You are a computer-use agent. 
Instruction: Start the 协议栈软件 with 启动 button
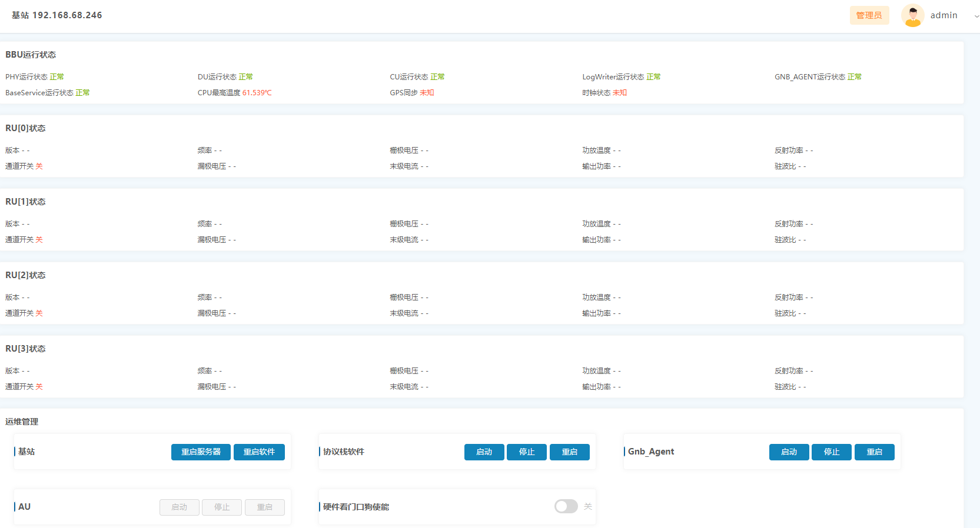(x=484, y=452)
